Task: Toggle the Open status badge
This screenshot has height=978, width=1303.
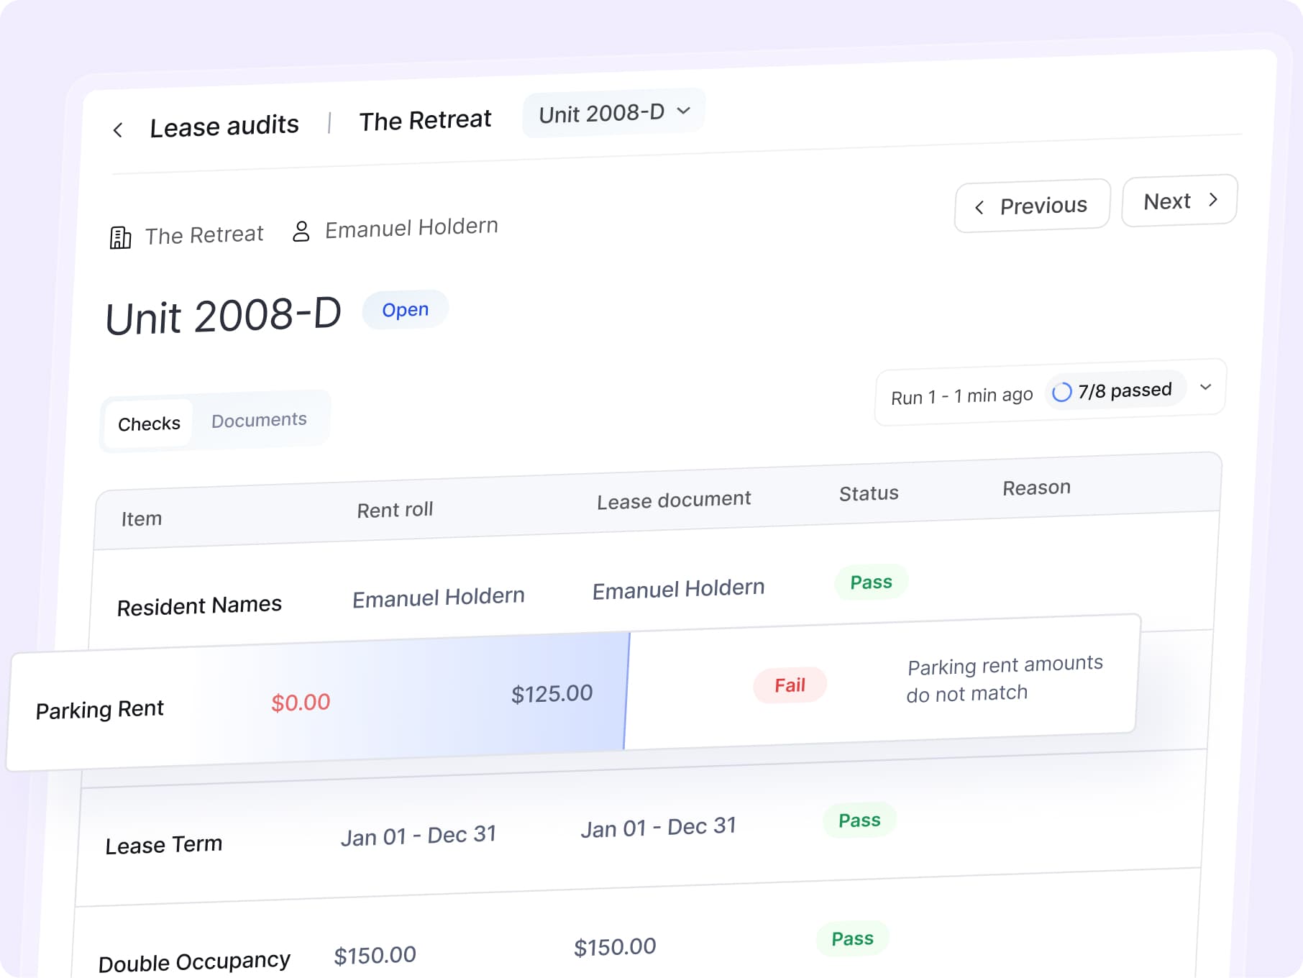Action: [405, 309]
